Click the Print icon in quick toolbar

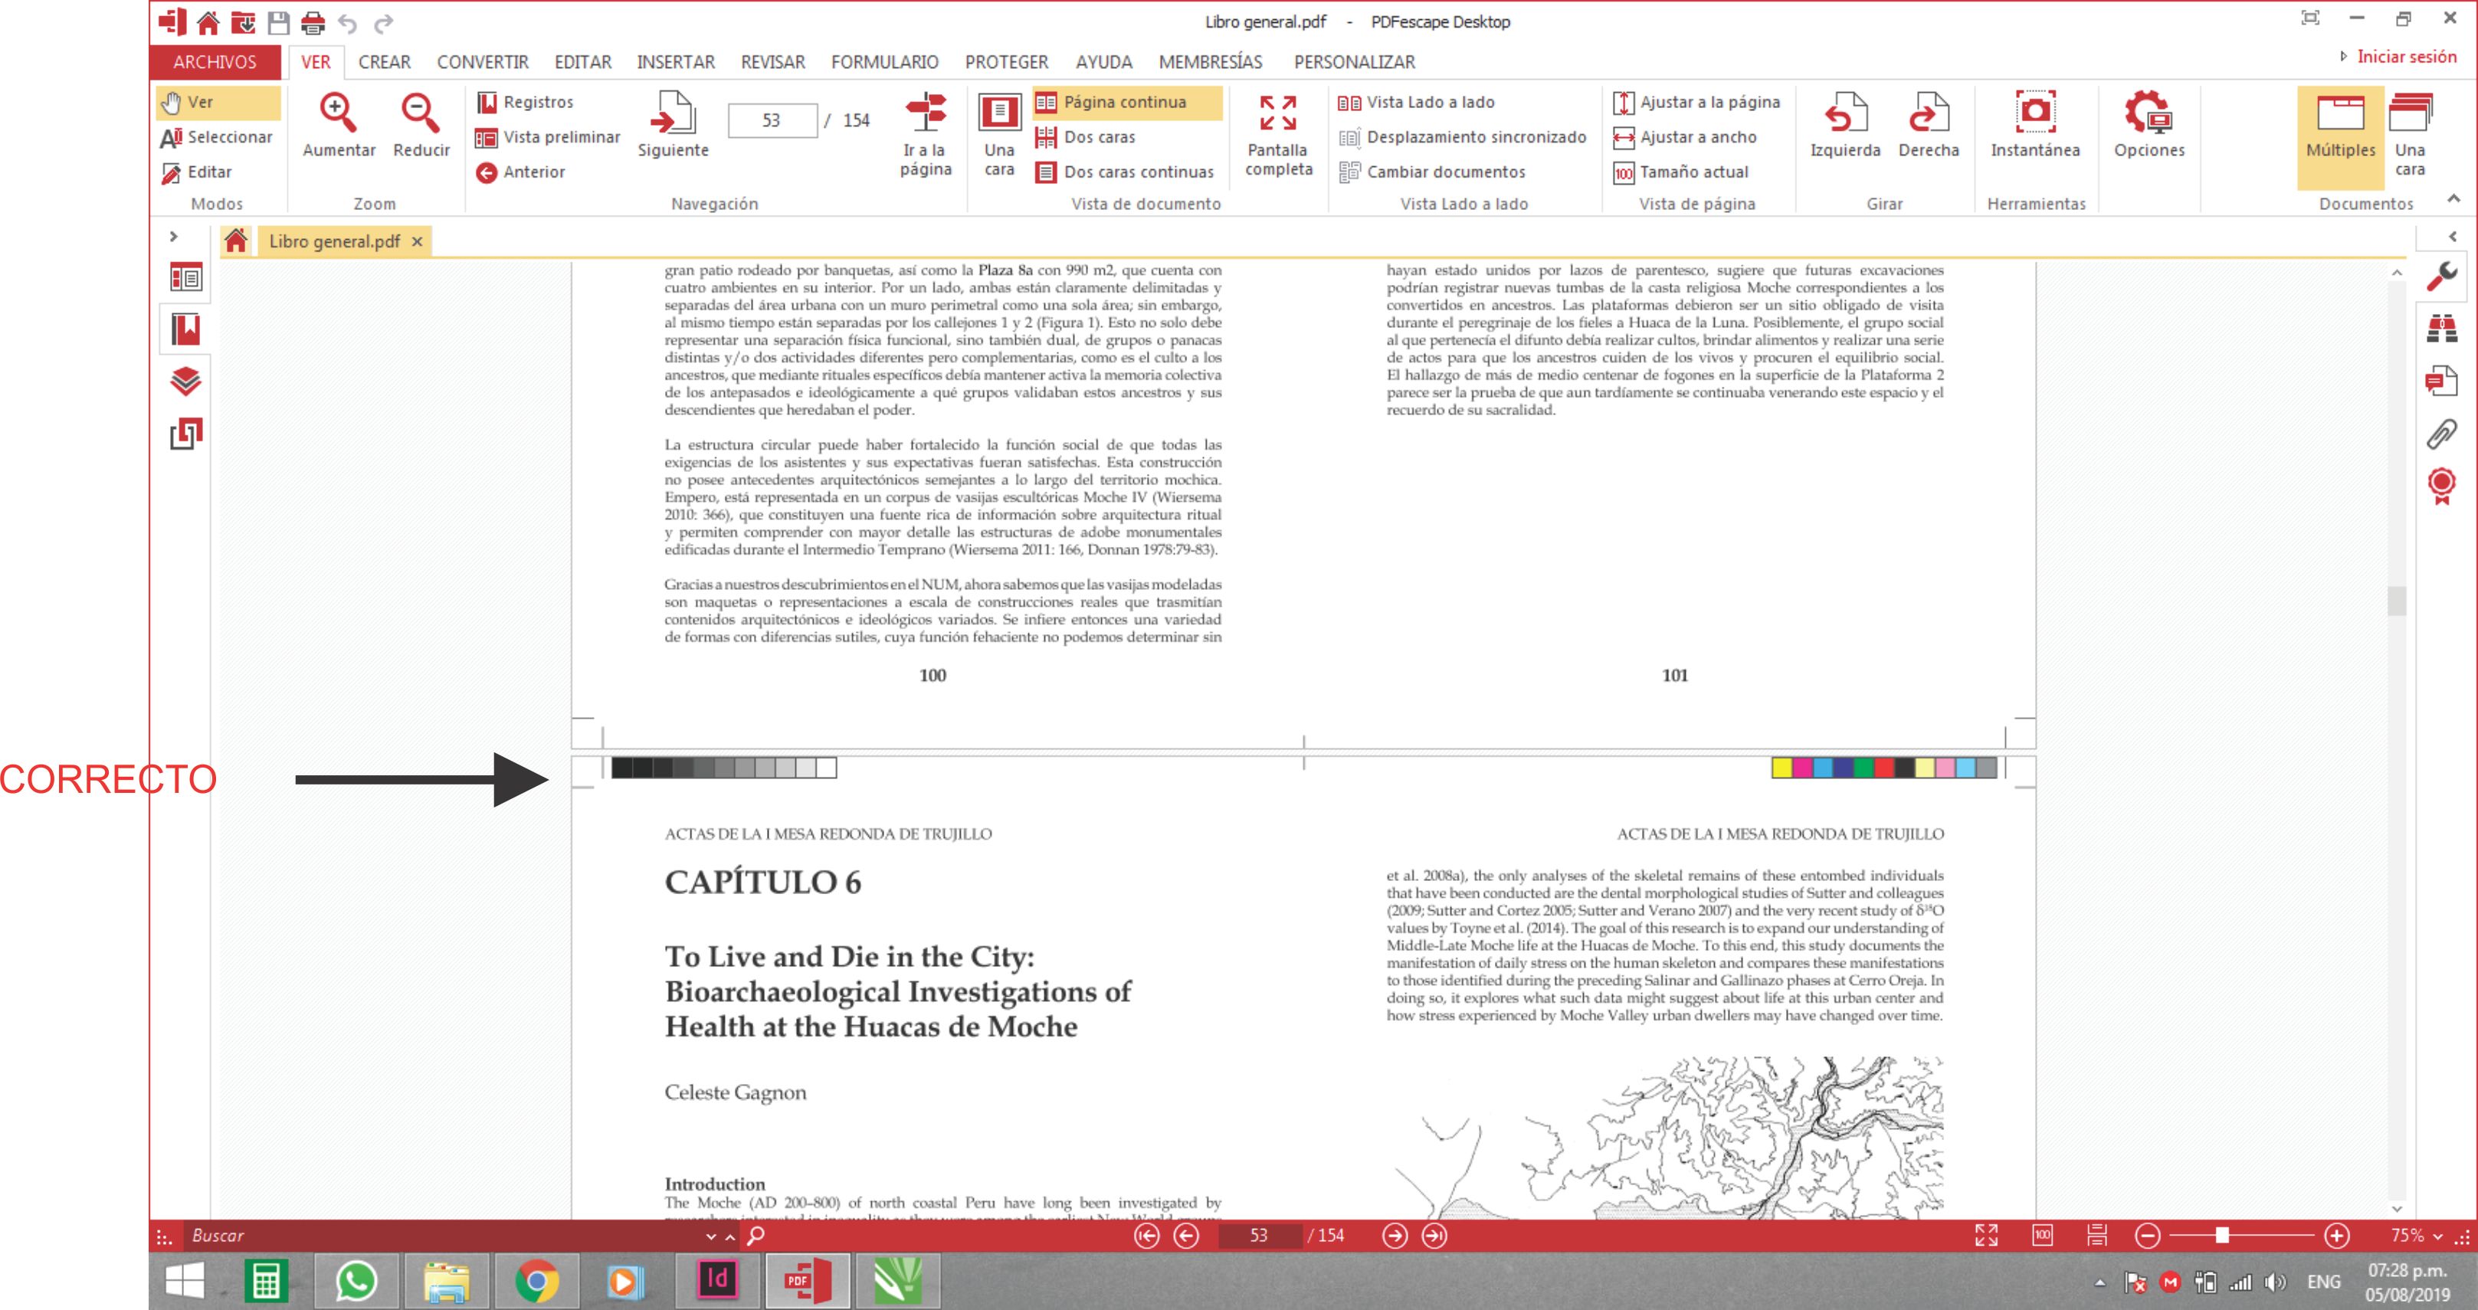coord(313,22)
